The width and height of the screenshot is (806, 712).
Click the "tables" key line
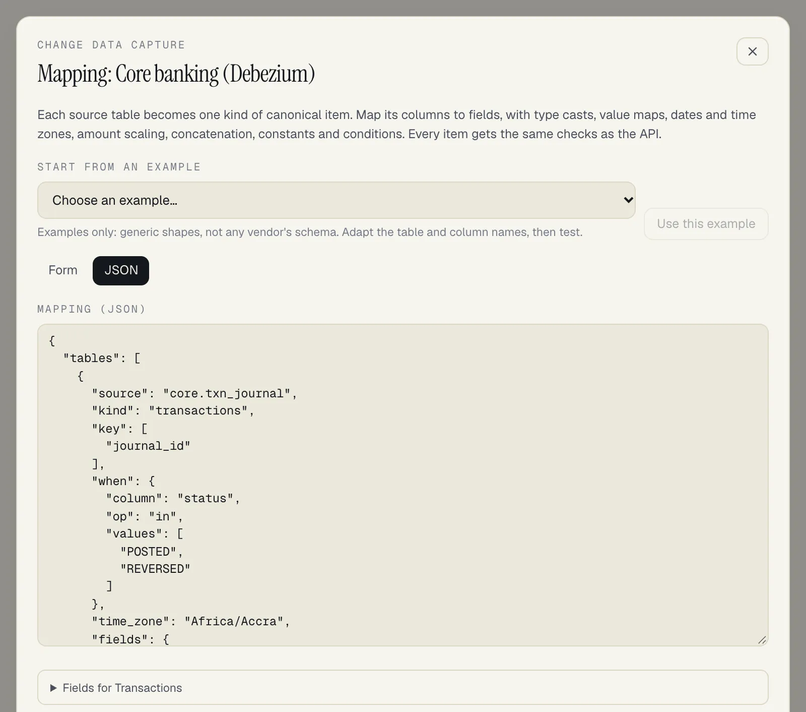click(102, 359)
